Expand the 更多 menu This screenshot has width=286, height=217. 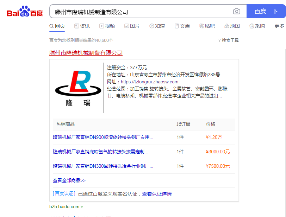(x=279, y=26)
